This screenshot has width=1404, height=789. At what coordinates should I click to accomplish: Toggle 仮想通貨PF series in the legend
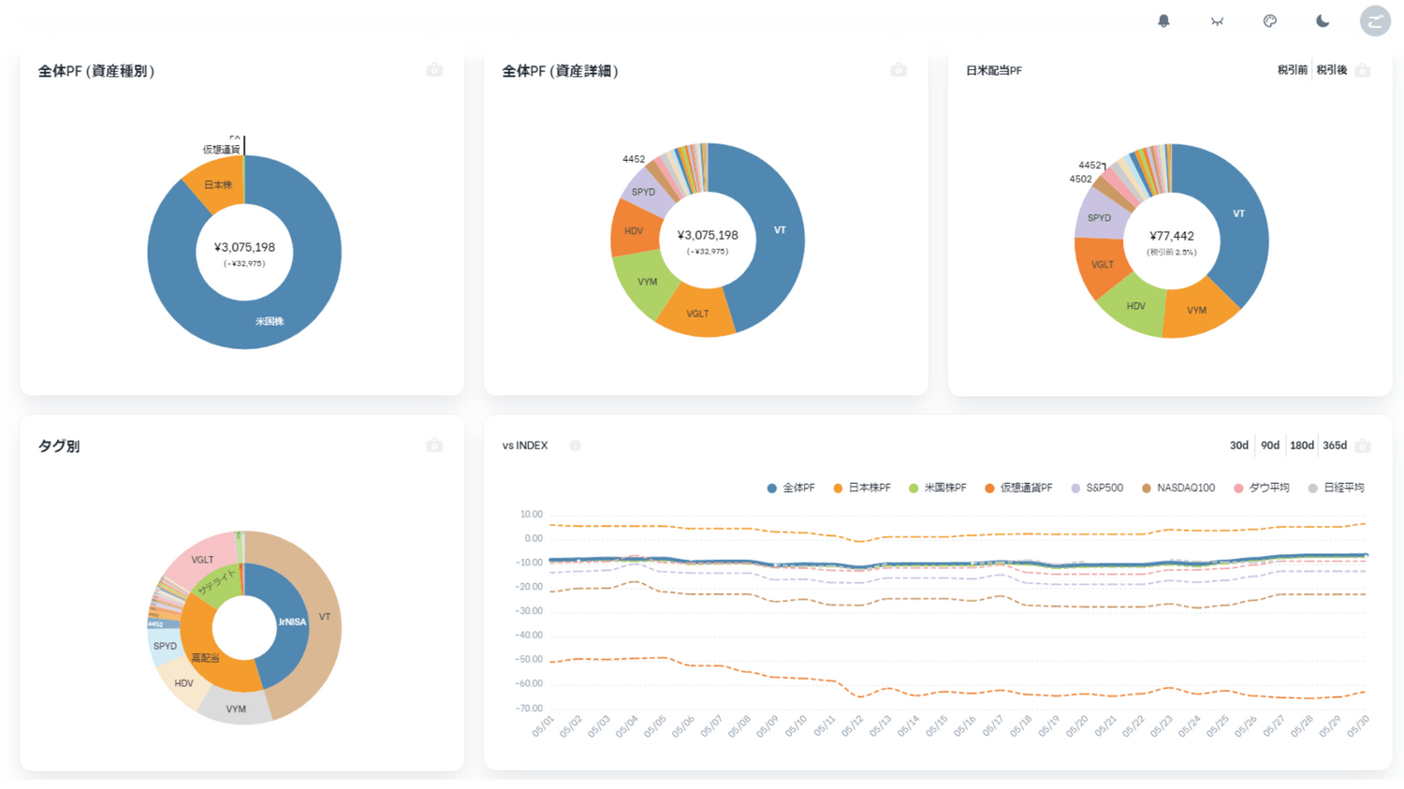(1018, 488)
